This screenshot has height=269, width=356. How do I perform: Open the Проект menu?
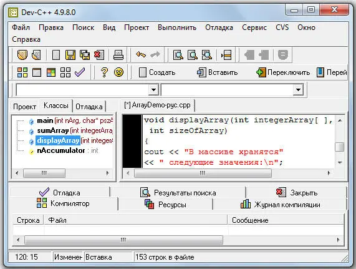(x=137, y=27)
